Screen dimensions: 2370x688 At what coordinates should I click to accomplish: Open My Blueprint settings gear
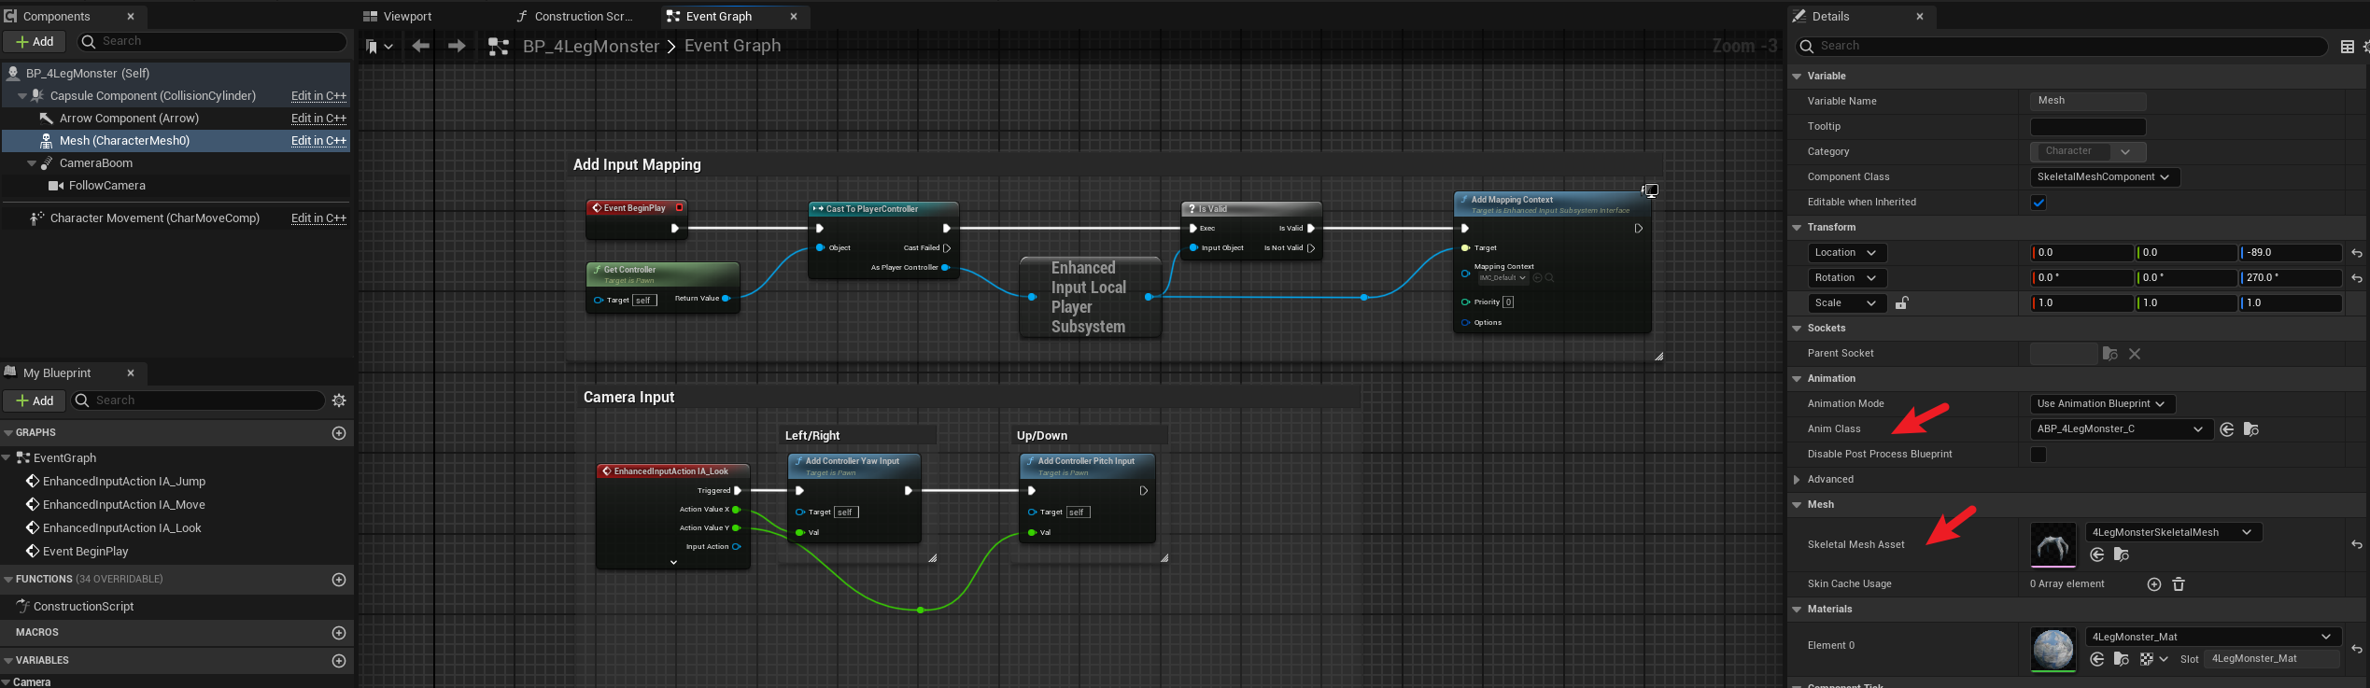point(339,400)
